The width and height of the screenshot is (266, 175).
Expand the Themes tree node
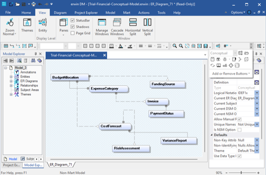(x=11, y=94)
